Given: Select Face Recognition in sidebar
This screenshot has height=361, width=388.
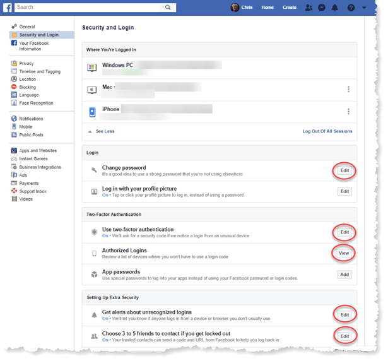Looking at the screenshot, I should pyautogui.click(x=36, y=103).
